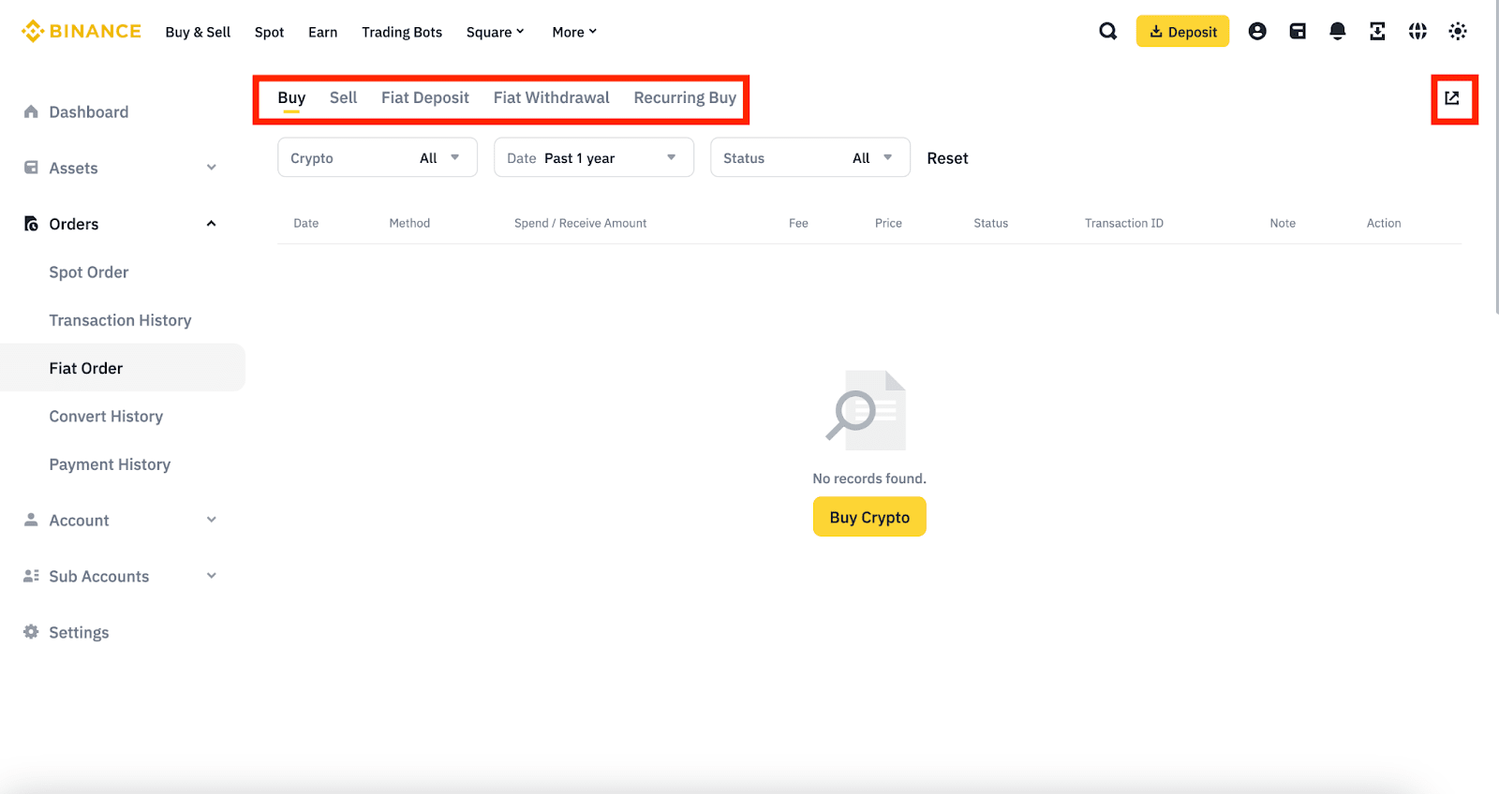This screenshot has width=1499, height=794.
Task: Open the Date Past 1 year dropdown
Action: coord(594,157)
